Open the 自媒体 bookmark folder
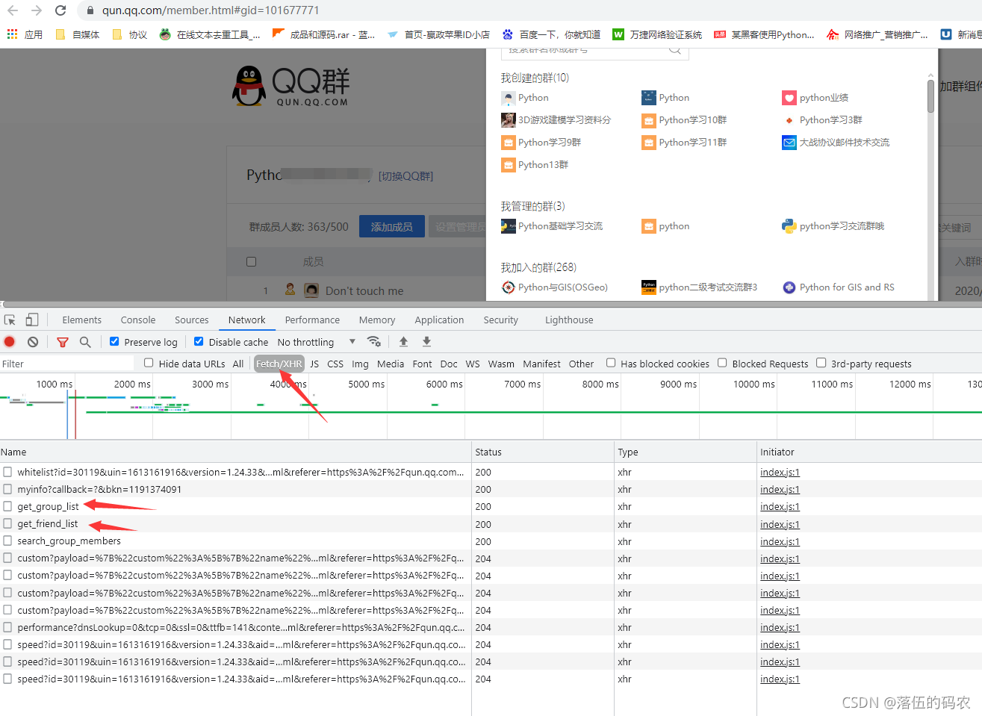982x716 pixels. tap(78, 34)
